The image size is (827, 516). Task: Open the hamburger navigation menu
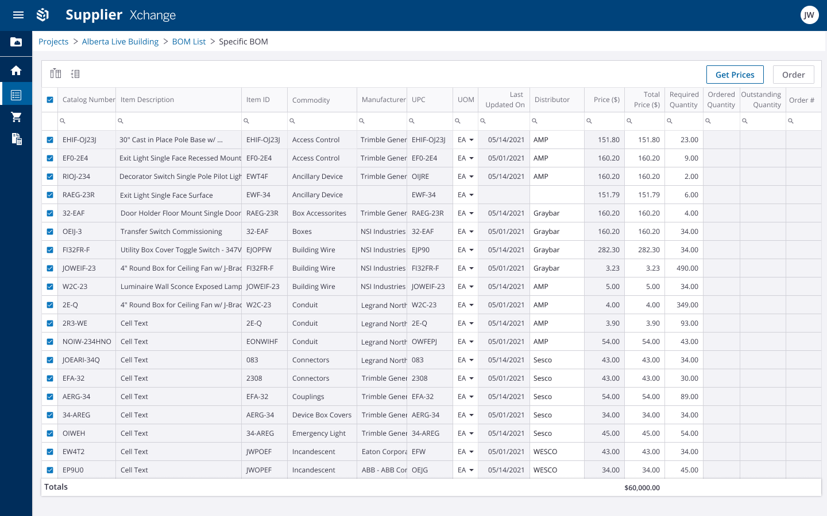(x=18, y=15)
